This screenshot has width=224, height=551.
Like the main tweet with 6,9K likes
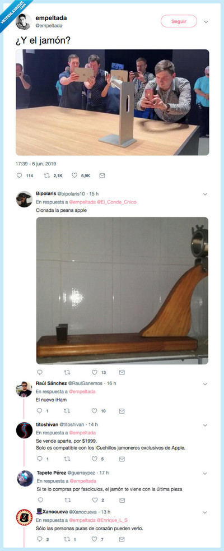(74, 175)
